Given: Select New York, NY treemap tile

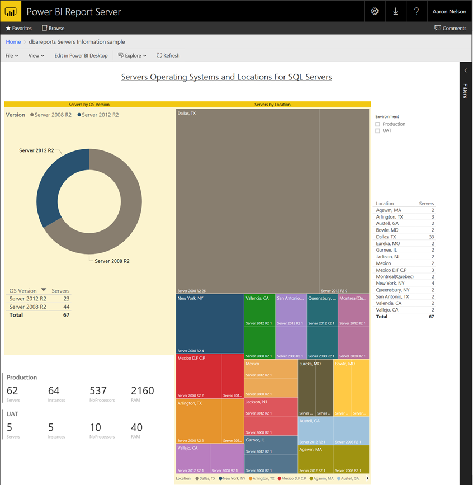Looking at the screenshot, I should click(210, 323).
